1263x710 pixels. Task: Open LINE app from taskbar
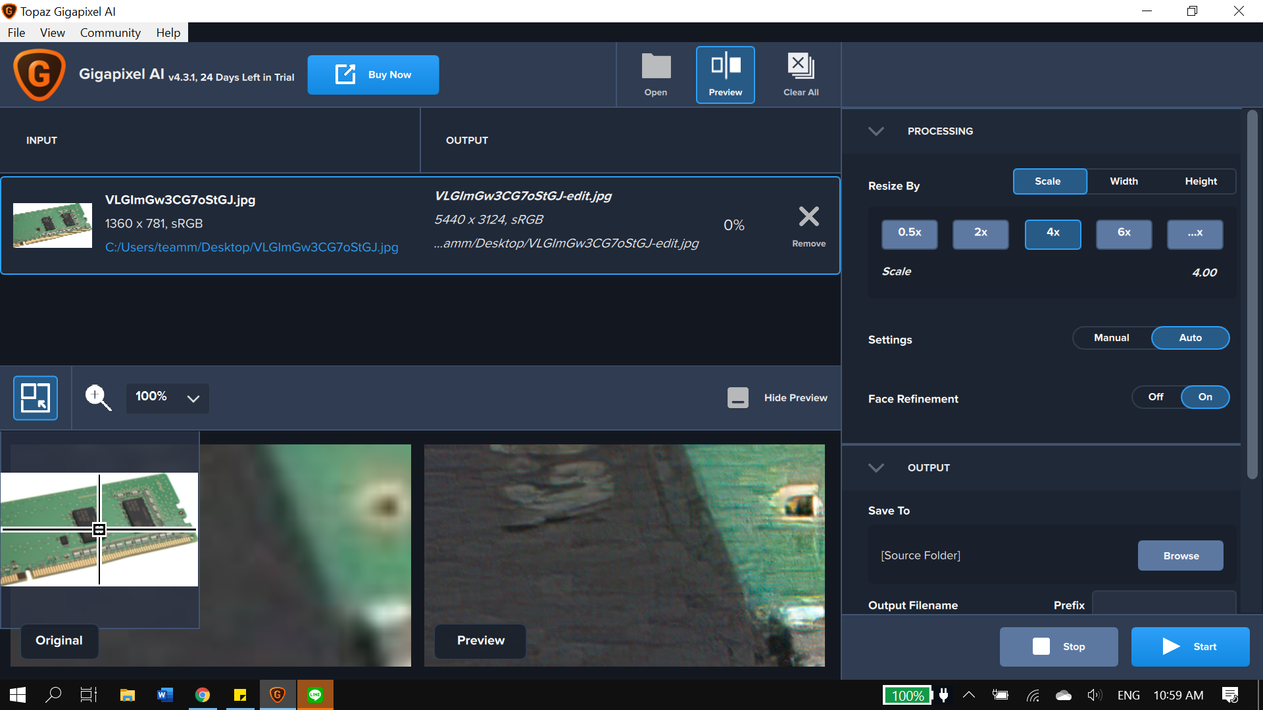pyautogui.click(x=315, y=695)
